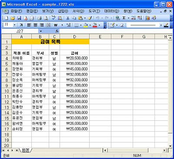Click in the J27 Name Box
The width and height of the screenshot is (174, 159).
[x=20, y=31]
